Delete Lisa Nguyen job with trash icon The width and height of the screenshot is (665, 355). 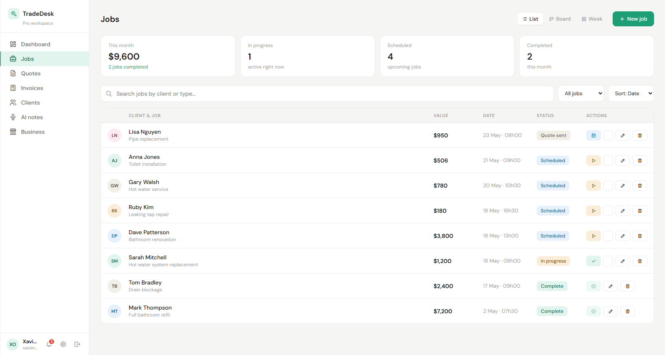(x=639, y=135)
